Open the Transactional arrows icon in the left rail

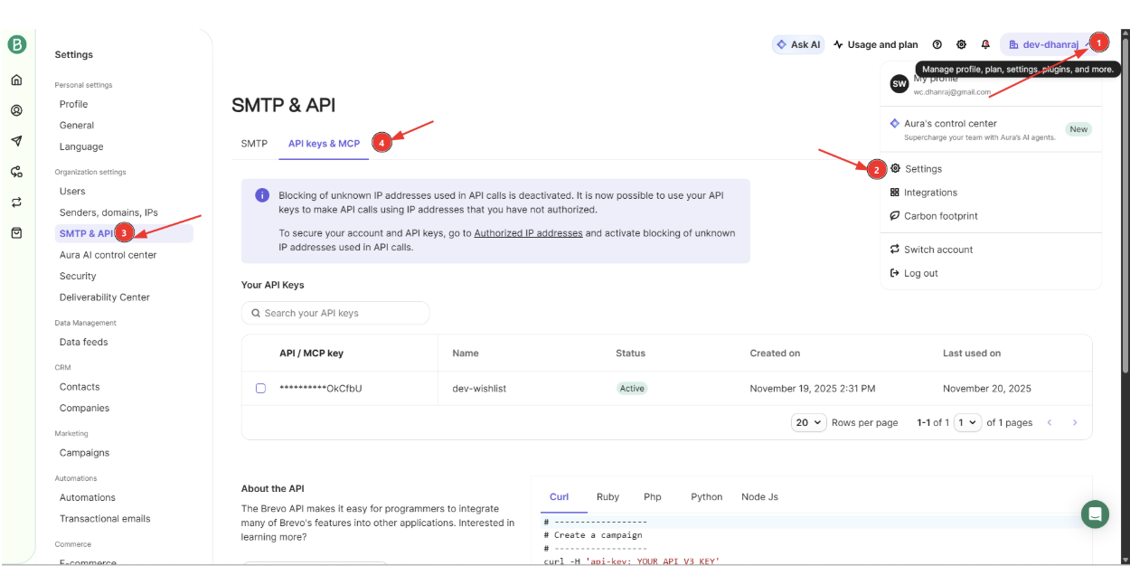[x=16, y=203]
